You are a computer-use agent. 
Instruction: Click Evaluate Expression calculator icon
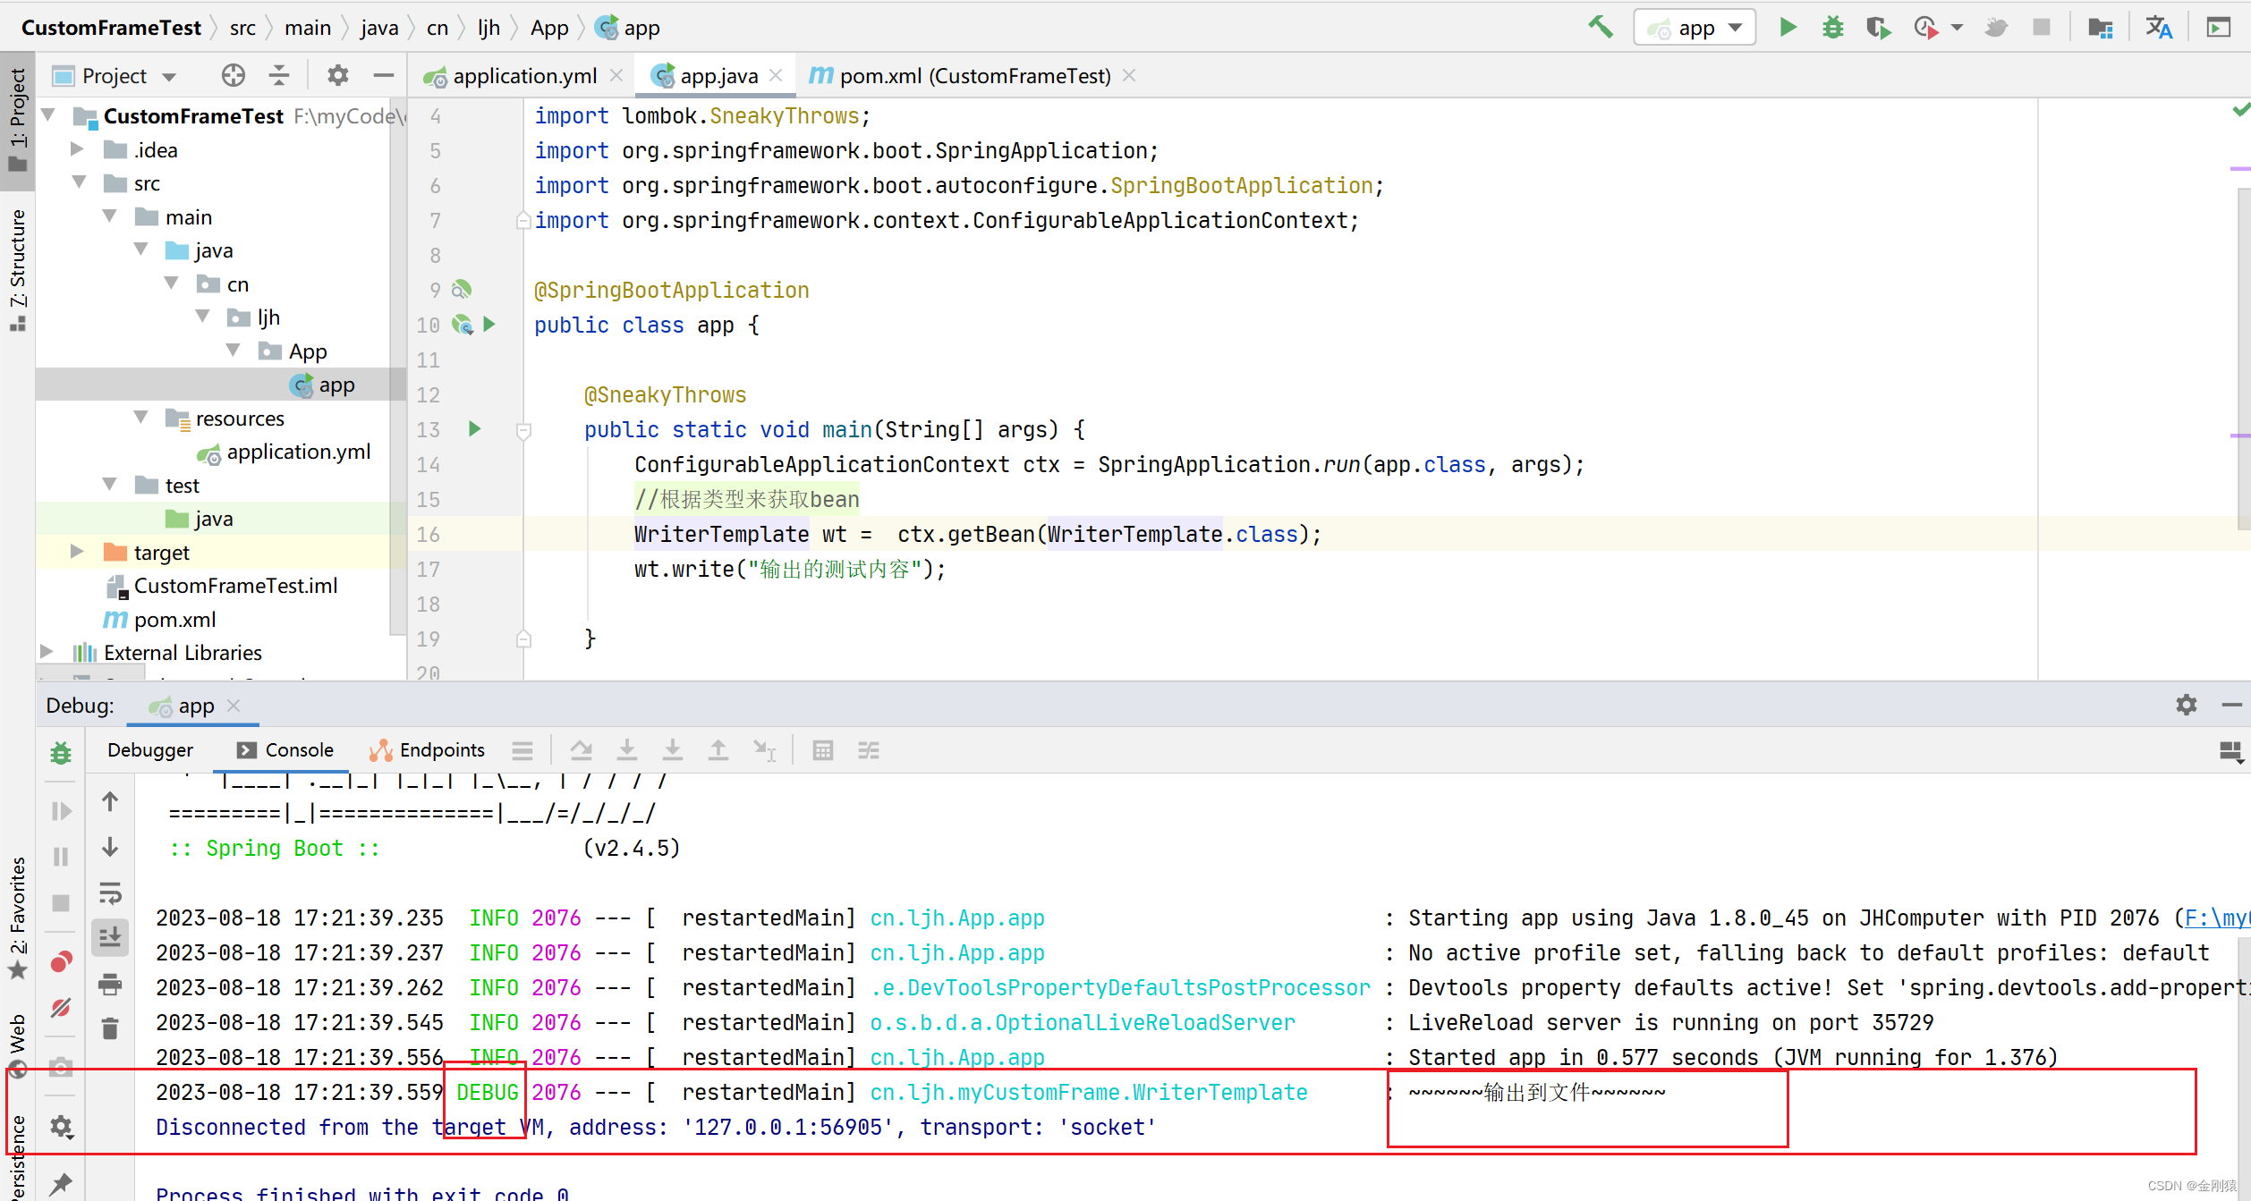tap(823, 750)
